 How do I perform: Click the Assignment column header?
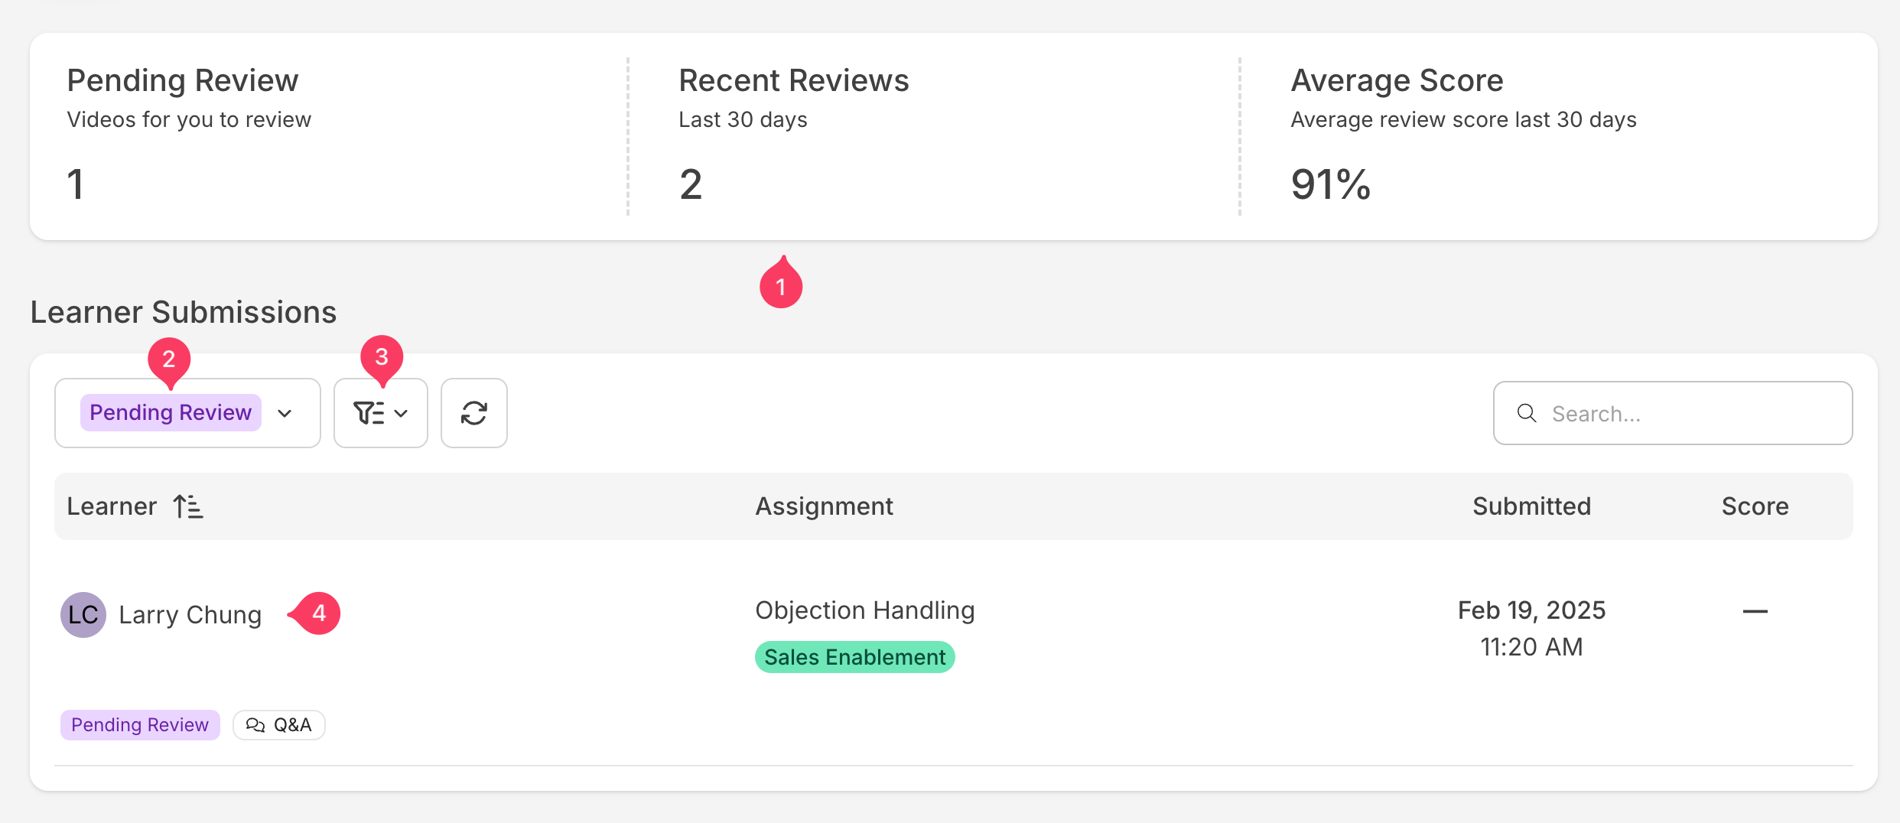pyautogui.click(x=824, y=506)
